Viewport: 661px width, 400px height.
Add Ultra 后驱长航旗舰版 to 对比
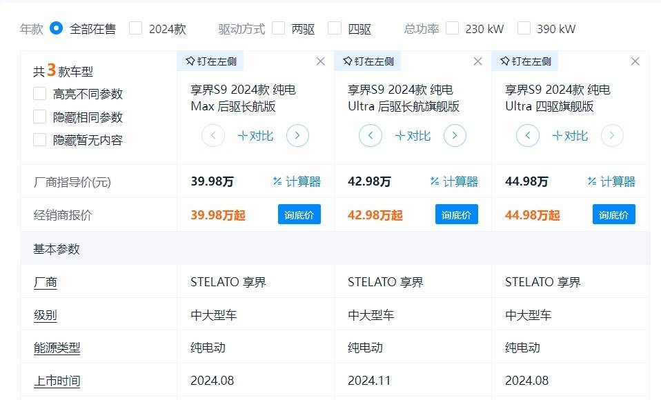point(413,136)
